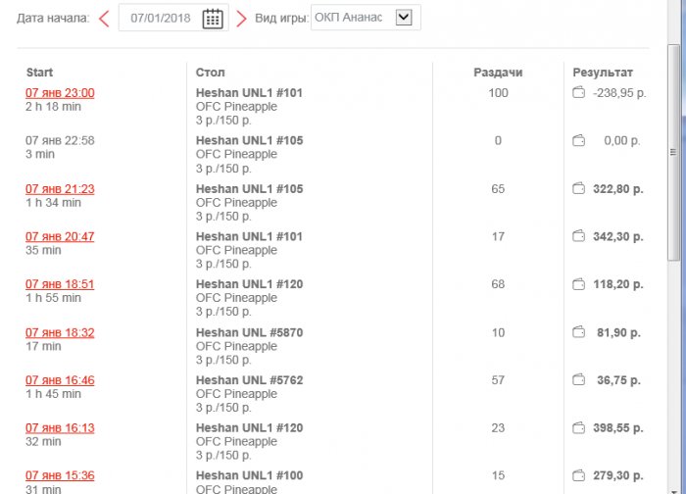Click wallet icon beside 342,30 result
Viewport: 686px width, 494px height.
point(578,236)
